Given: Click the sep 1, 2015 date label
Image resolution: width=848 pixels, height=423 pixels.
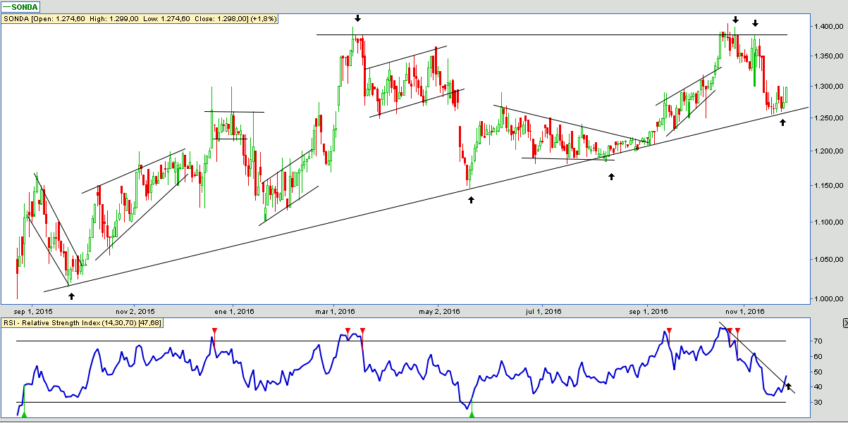Looking at the screenshot, I should (33, 311).
